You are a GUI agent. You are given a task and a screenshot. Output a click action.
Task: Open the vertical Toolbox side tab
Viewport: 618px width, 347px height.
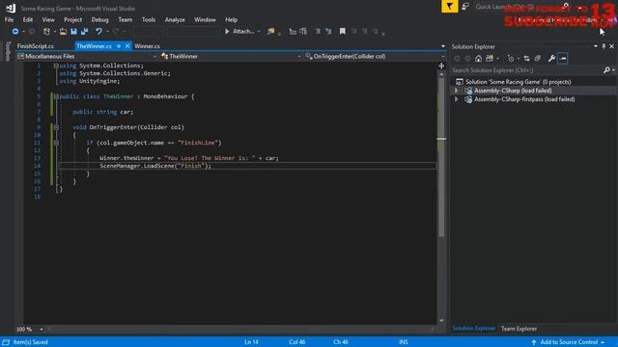(8, 51)
